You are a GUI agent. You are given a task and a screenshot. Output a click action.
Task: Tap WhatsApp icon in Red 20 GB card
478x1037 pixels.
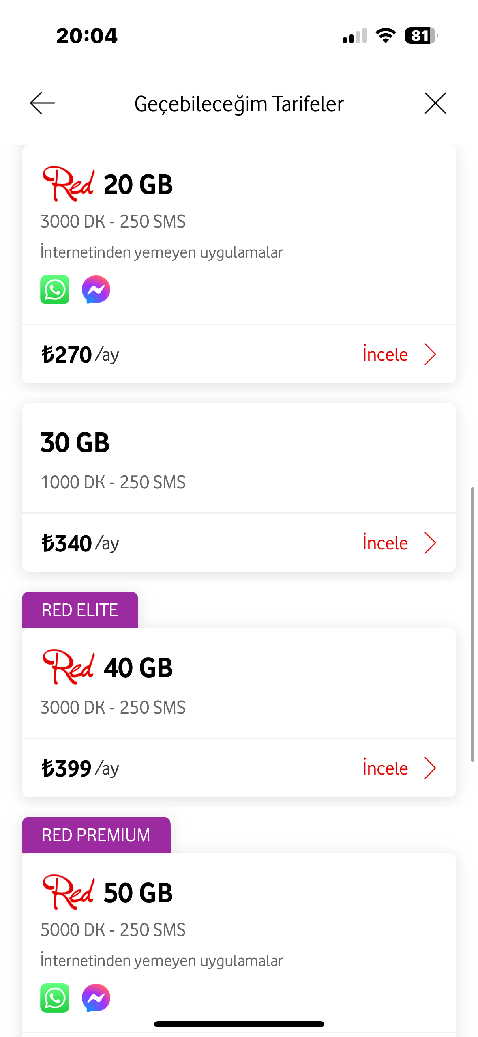click(55, 290)
